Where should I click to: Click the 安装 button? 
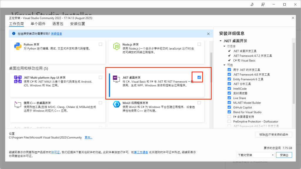click(x=284, y=155)
